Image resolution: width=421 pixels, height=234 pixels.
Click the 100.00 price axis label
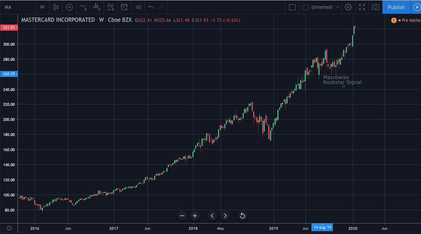[9, 195]
